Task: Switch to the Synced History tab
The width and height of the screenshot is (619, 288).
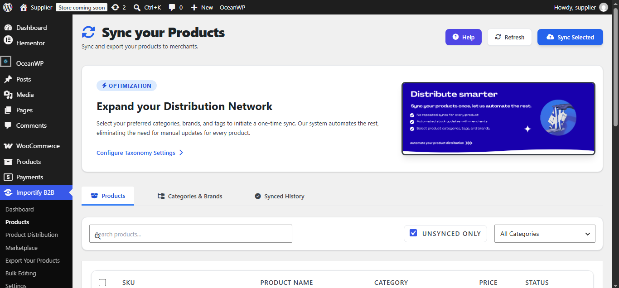Action: tap(279, 196)
